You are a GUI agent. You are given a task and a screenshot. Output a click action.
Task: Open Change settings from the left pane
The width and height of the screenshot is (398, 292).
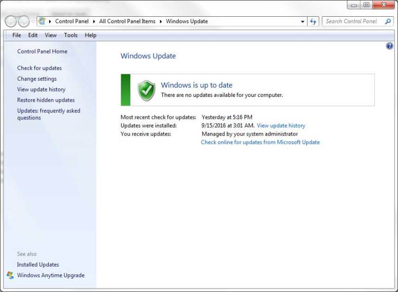(37, 79)
